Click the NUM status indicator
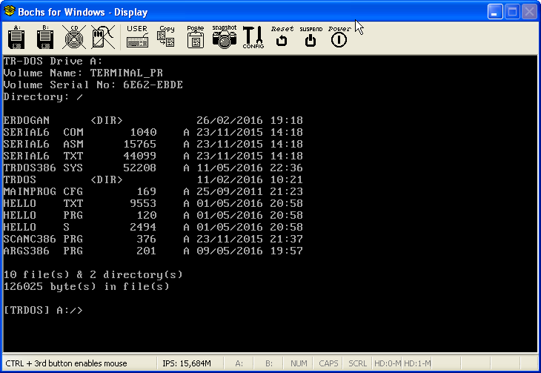 click(x=299, y=363)
